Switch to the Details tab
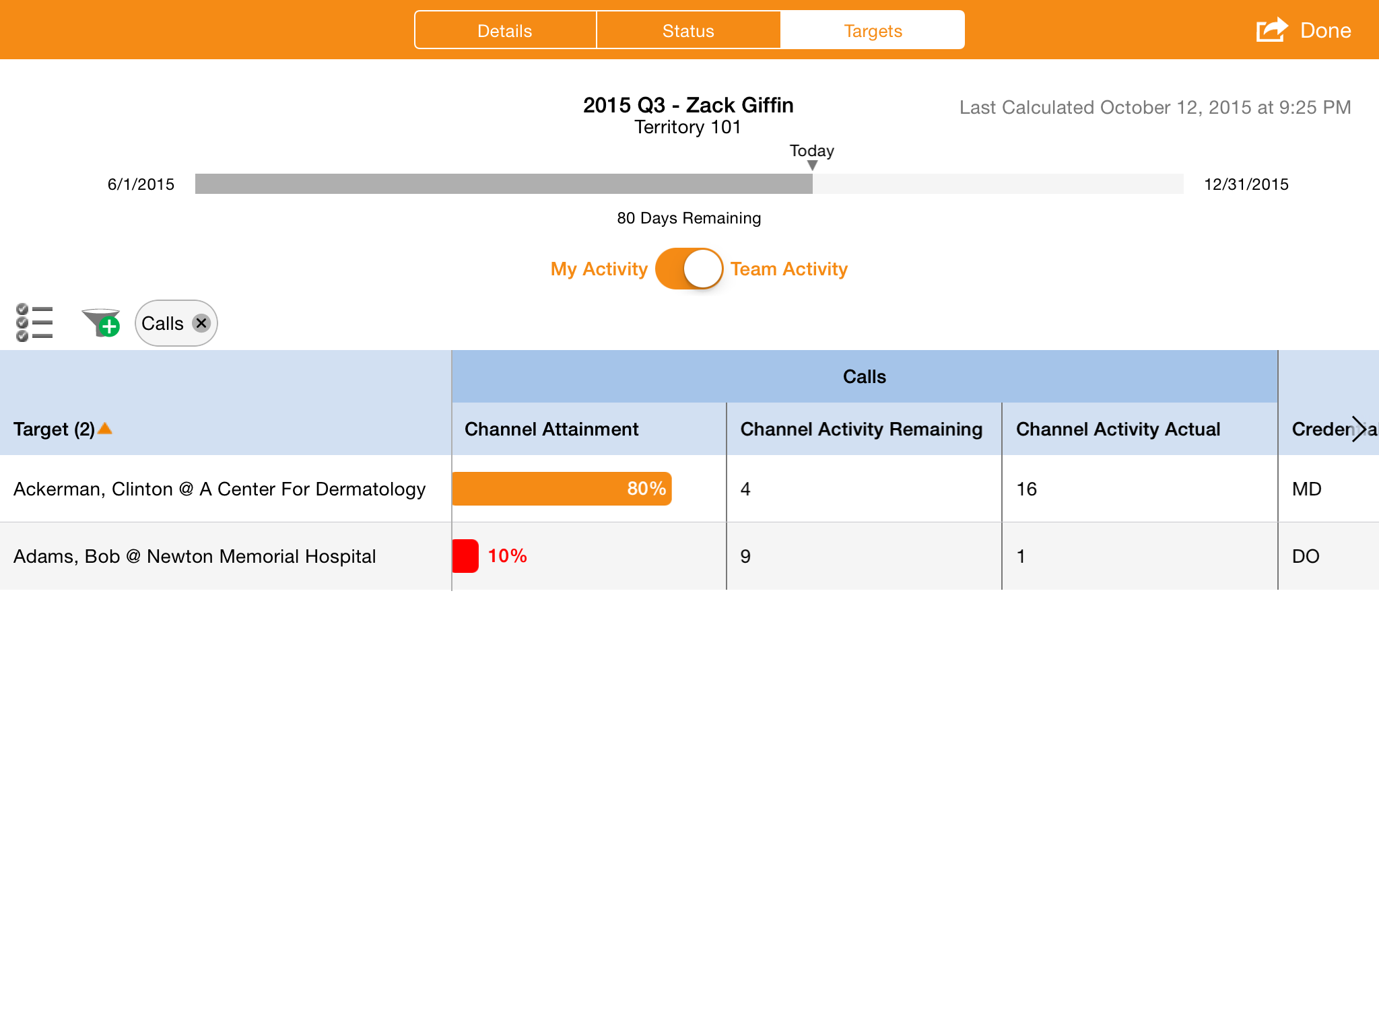1379x1034 pixels. click(x=505, y=30)
